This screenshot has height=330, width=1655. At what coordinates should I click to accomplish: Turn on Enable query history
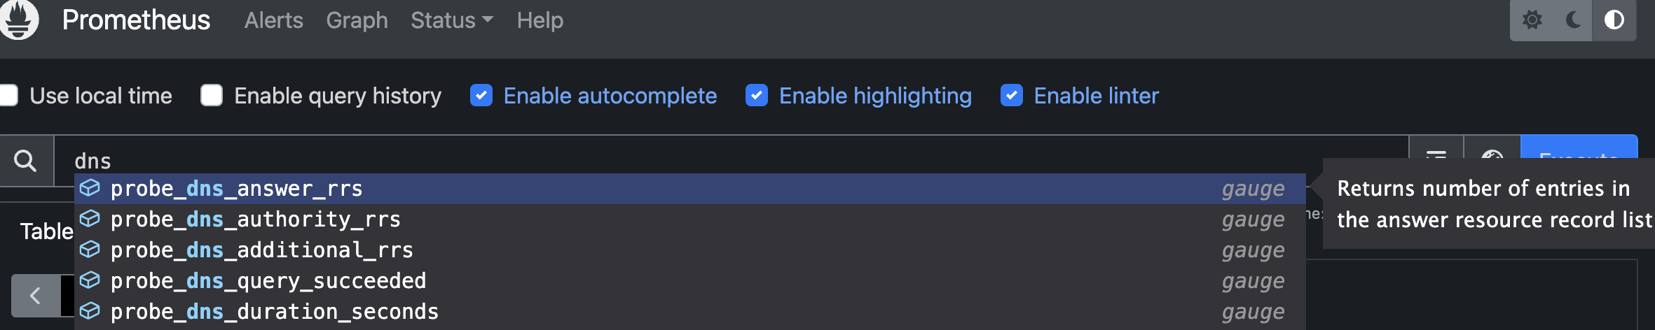(x=212, y=95)
